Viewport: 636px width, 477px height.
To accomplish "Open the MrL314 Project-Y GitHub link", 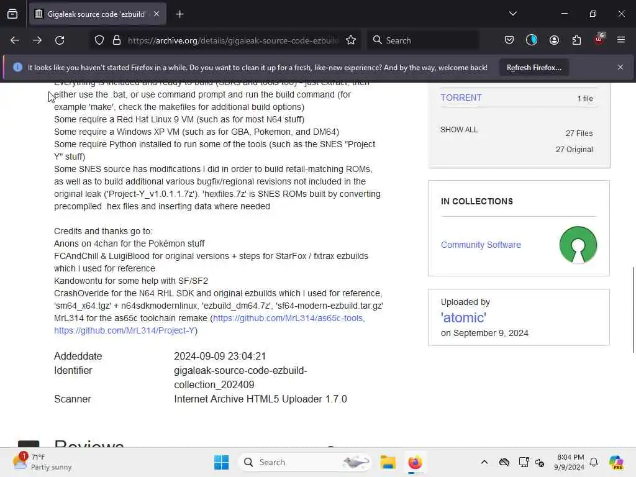I will 124,330.
